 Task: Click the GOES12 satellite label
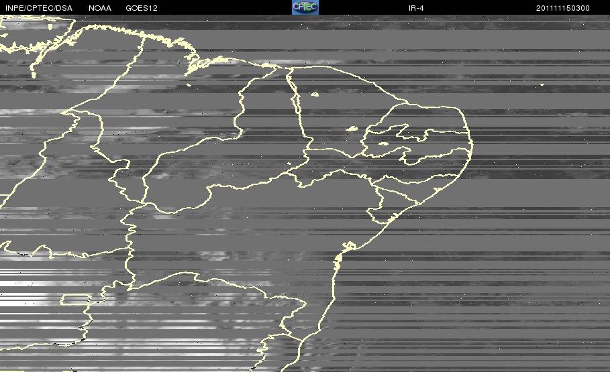(142, 8)
